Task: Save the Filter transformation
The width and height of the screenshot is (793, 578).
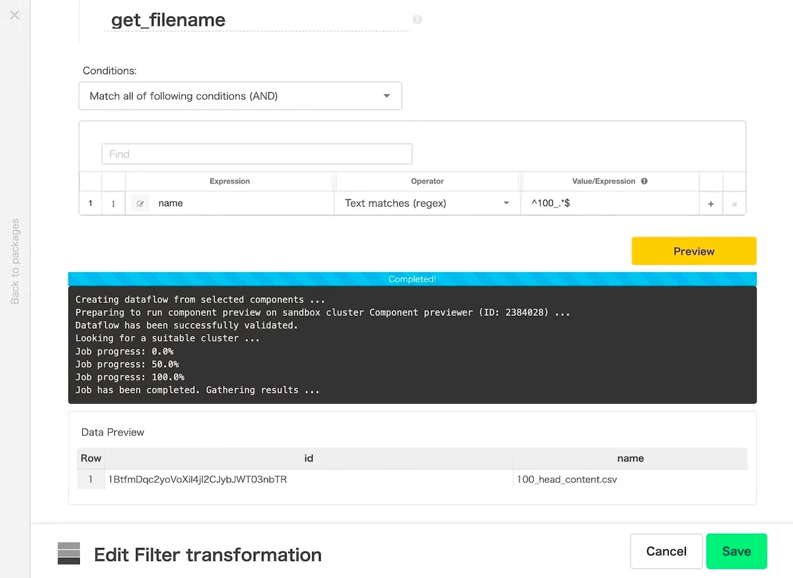Action: (736, 551)
